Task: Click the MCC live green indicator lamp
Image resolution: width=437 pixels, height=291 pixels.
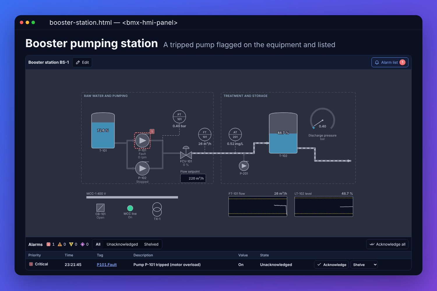Action: pyautogui.click(x=130, y=208)
